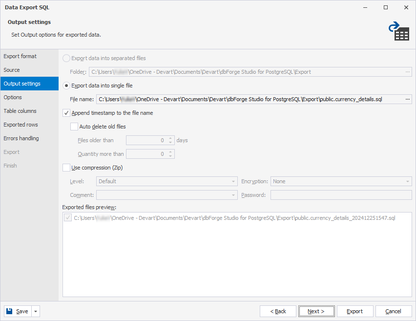
Task: Click the Save template button
Action: 18,311
